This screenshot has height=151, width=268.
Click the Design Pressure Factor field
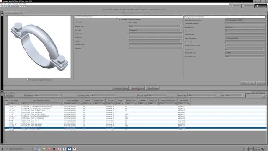(245, 46)
